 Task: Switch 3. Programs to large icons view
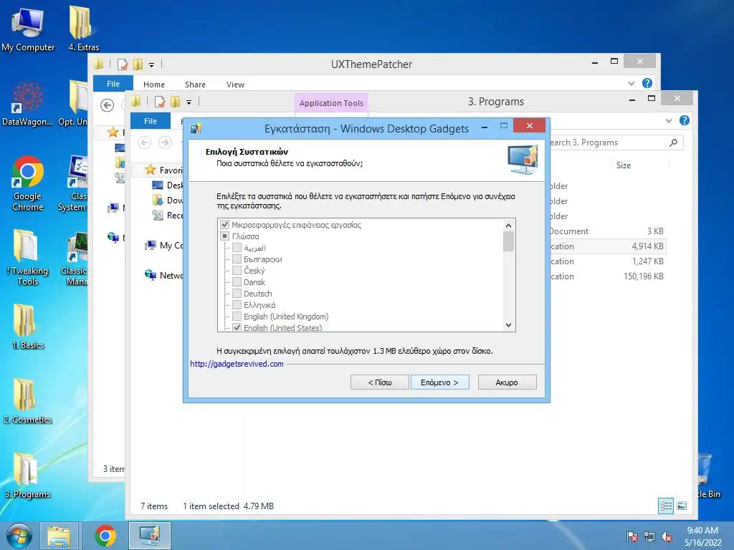coord(682,506)
